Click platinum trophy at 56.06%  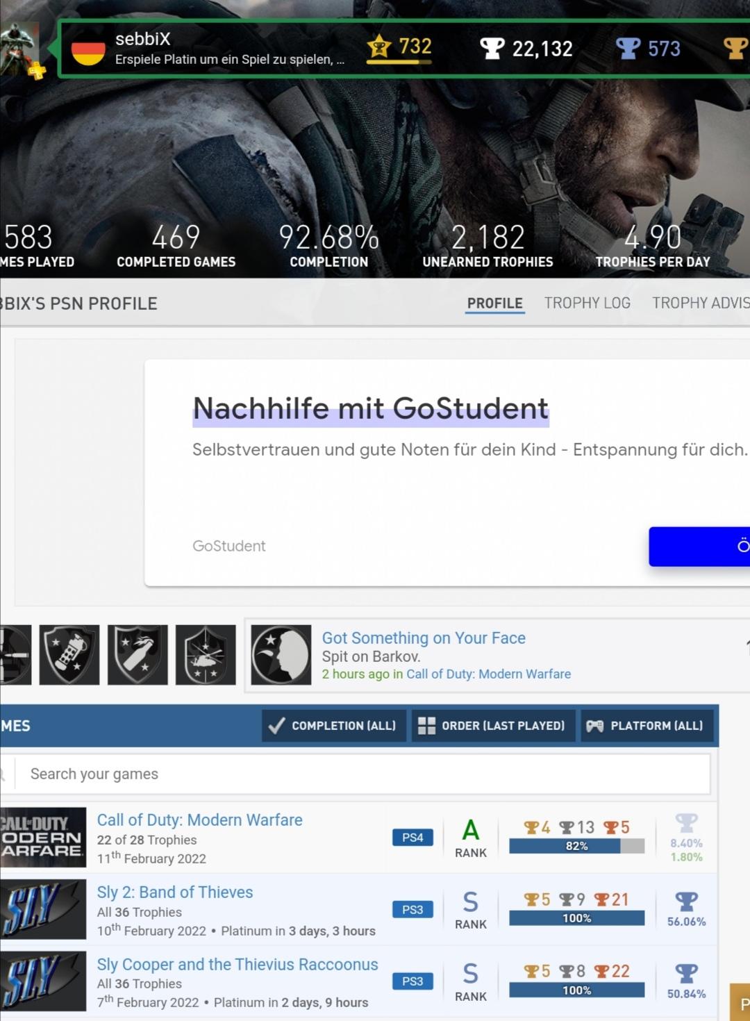[x=686, y=902]
